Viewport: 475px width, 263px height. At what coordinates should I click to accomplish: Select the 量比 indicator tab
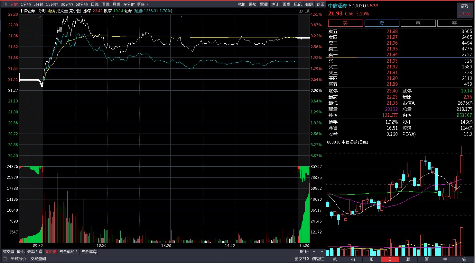[x=21, y=252]
